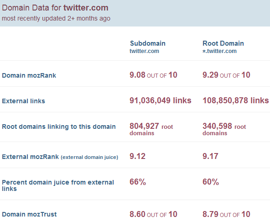Click 'Root domains linking to this domain' label
This screenshot has width=270, height=222.
pos(59,127)
